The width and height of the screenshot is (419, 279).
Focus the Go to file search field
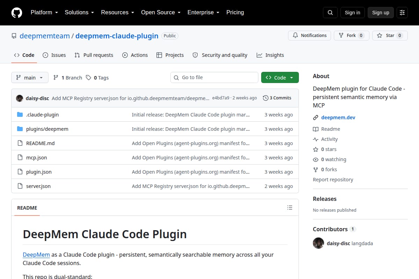tap(214, 77)
